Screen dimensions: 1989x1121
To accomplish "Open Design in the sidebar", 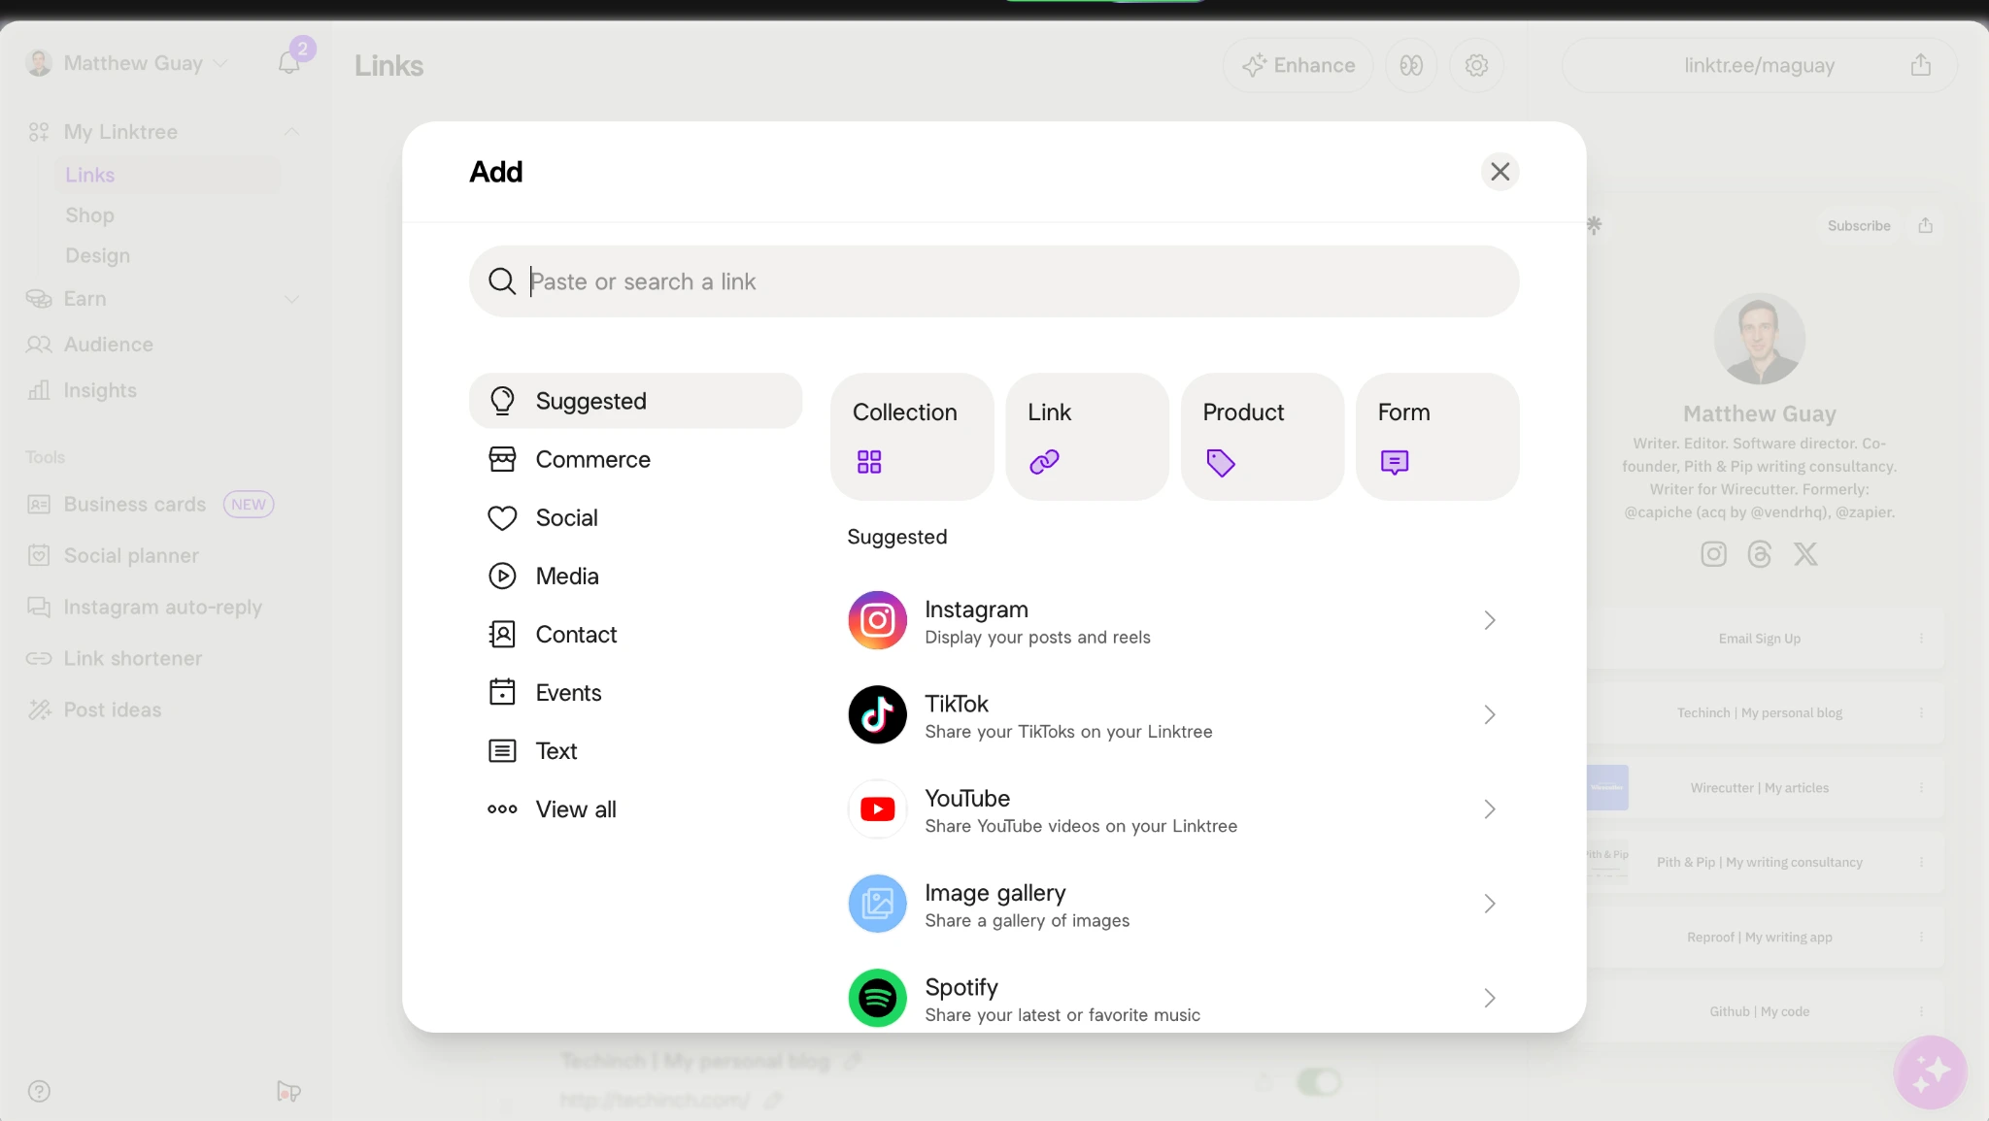I will [x=98, y=255].
